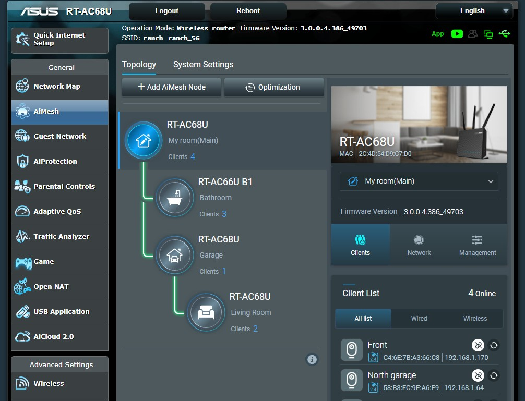This screenshot has width=525, height=401.
Task: Toggle the unlink icon for Front client
Action: coord(478,345)
